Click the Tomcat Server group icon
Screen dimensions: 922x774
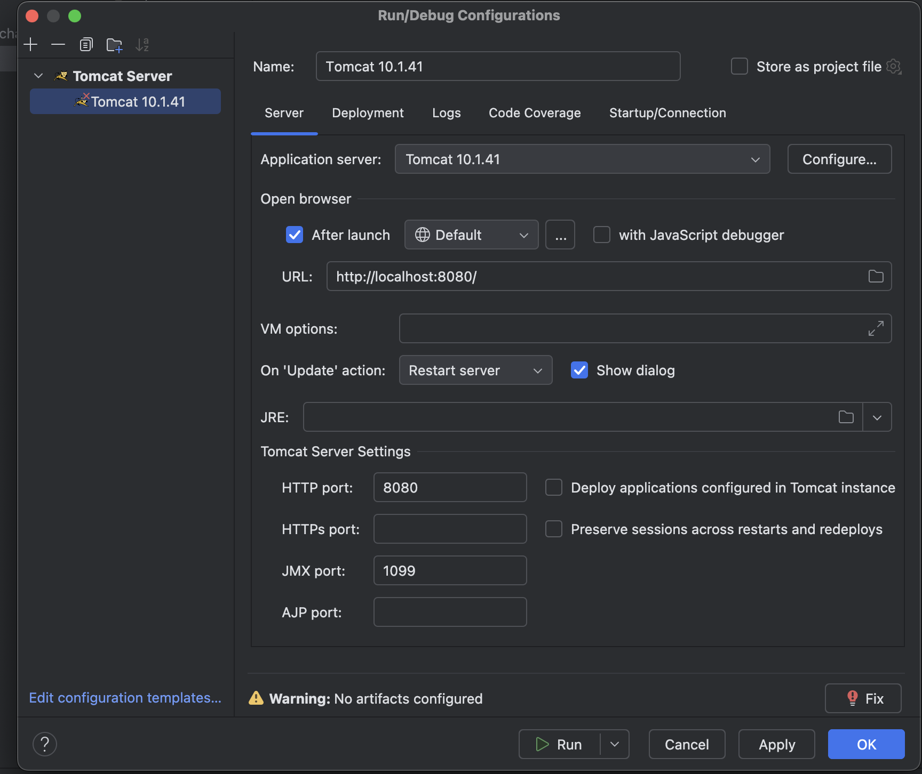click(x=61, y=76)
